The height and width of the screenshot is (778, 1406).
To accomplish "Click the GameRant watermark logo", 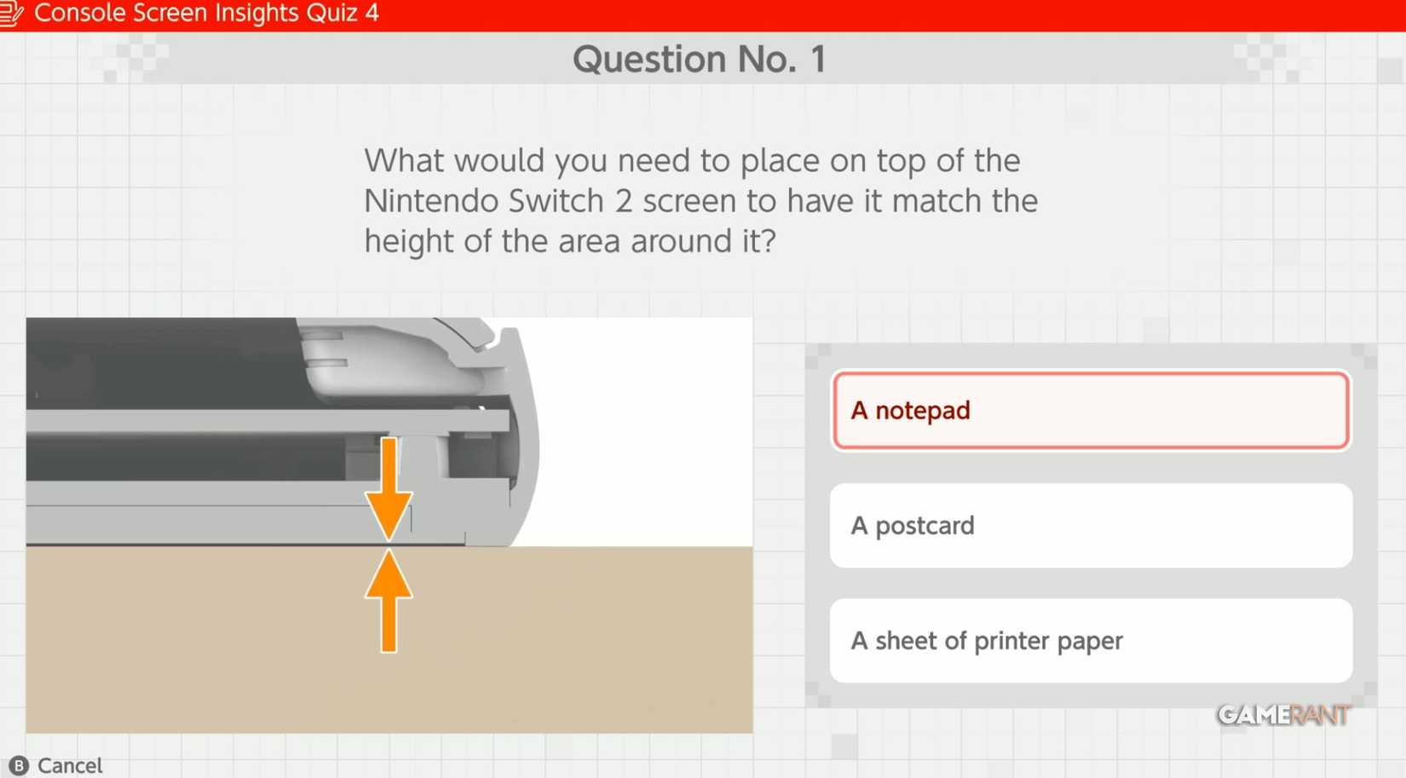I will (1282, 714).
